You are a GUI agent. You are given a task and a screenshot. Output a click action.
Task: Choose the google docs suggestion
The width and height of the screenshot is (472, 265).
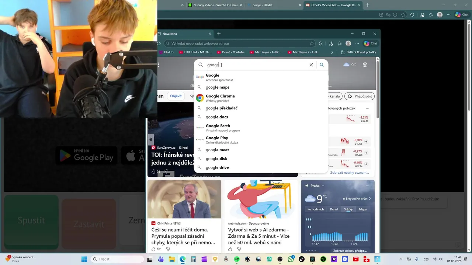pos(261,117)
